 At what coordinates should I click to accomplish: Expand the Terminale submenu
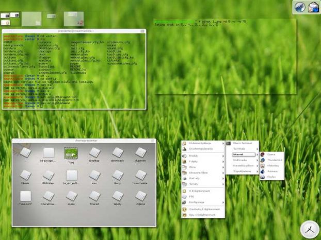(x=242, y=149)
